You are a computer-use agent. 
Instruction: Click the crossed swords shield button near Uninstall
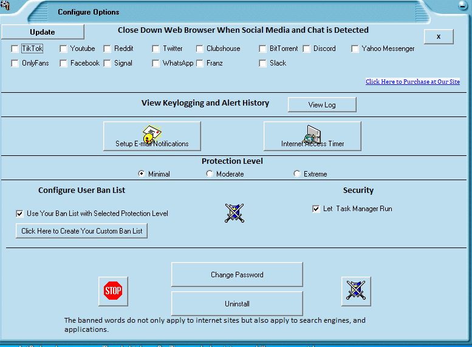point(356,291)
